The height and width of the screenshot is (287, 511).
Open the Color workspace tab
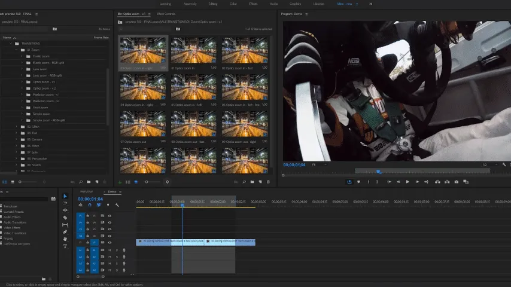[x=232, y=4]
